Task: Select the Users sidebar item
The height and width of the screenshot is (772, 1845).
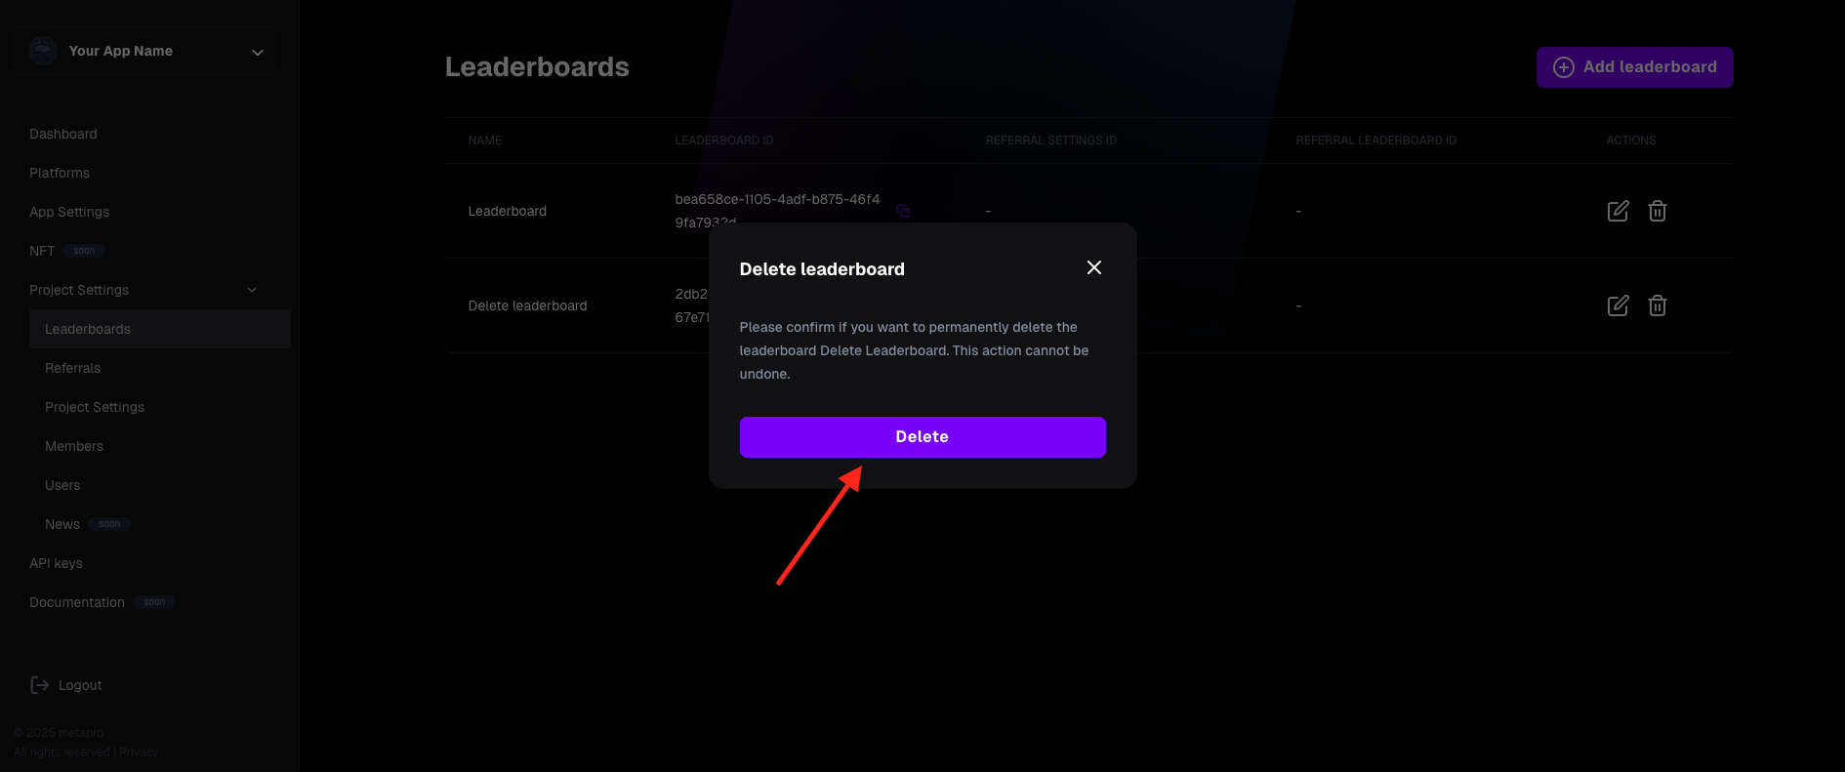Action: [x=62, y=485]
